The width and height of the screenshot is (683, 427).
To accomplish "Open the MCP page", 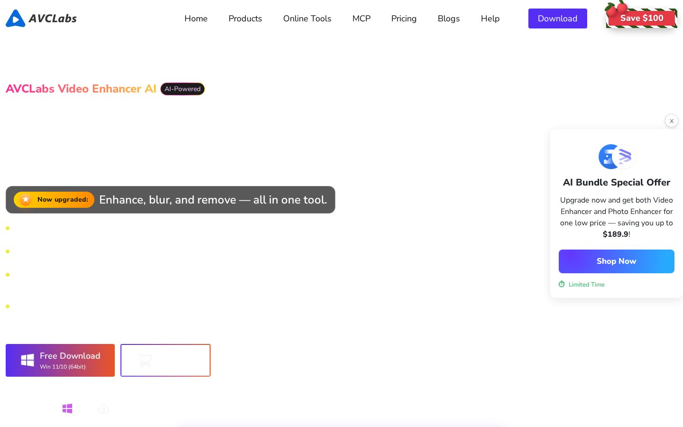I will [361, 19].
